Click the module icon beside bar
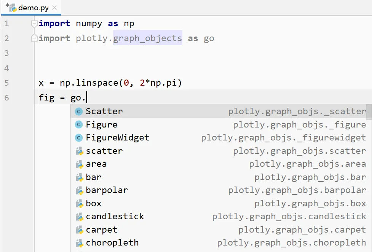This screenshot has width=372, height=252. [79, 177]
